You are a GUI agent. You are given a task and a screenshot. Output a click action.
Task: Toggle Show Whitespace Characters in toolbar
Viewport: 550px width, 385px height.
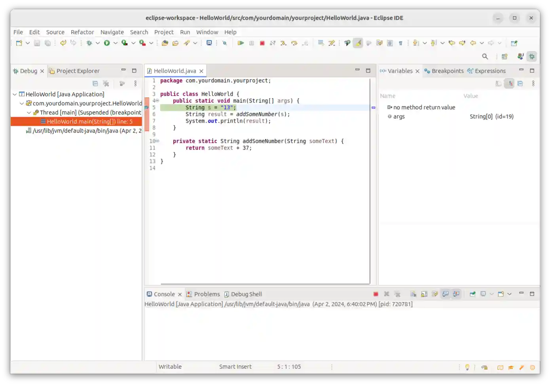[x=400, y=43]
